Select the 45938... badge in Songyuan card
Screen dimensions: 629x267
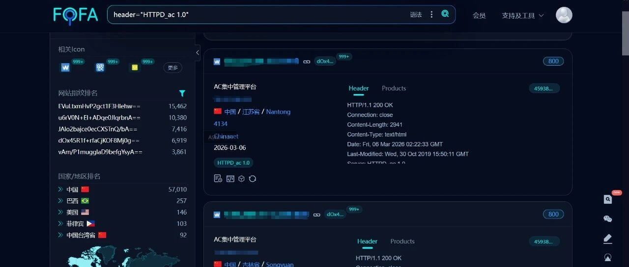[x=544, y=242]
